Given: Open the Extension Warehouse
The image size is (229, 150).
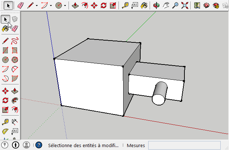Looking at the screenshot, I should click(216, 5).
